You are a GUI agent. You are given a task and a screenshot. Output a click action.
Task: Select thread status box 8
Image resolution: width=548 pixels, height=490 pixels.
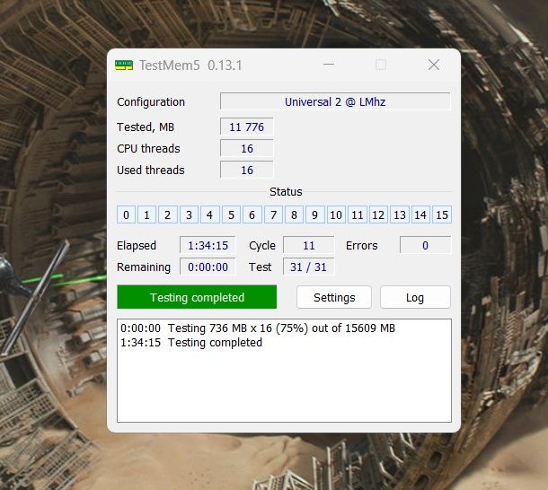(294, 214)
